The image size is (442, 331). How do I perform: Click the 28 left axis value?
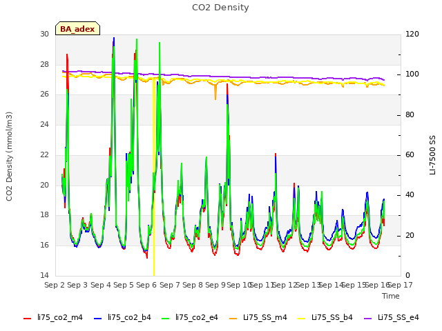[44, 64]
